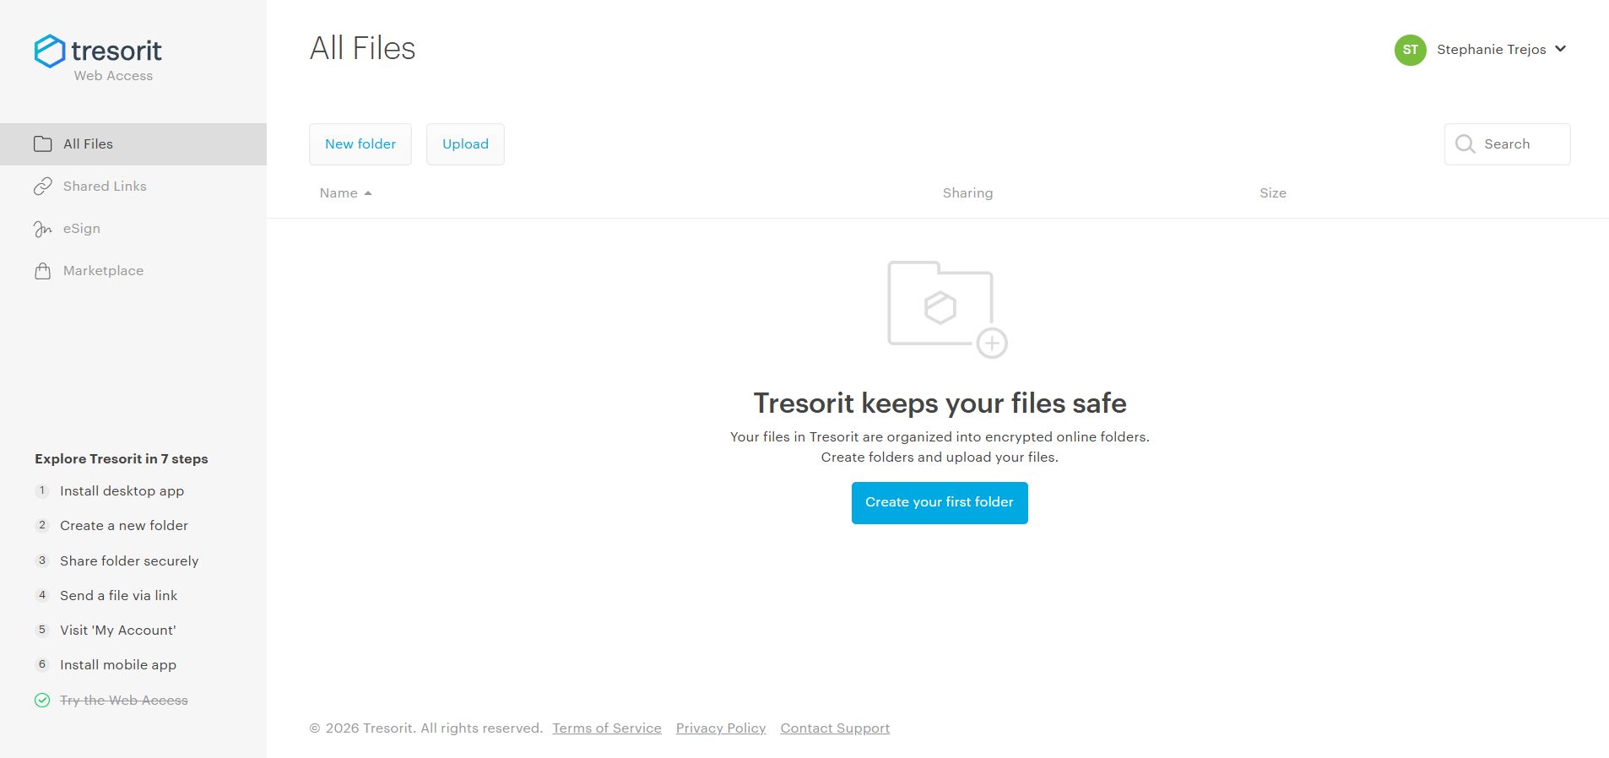
Task: Click the Web Access text under logo
Action: [113, 76]
